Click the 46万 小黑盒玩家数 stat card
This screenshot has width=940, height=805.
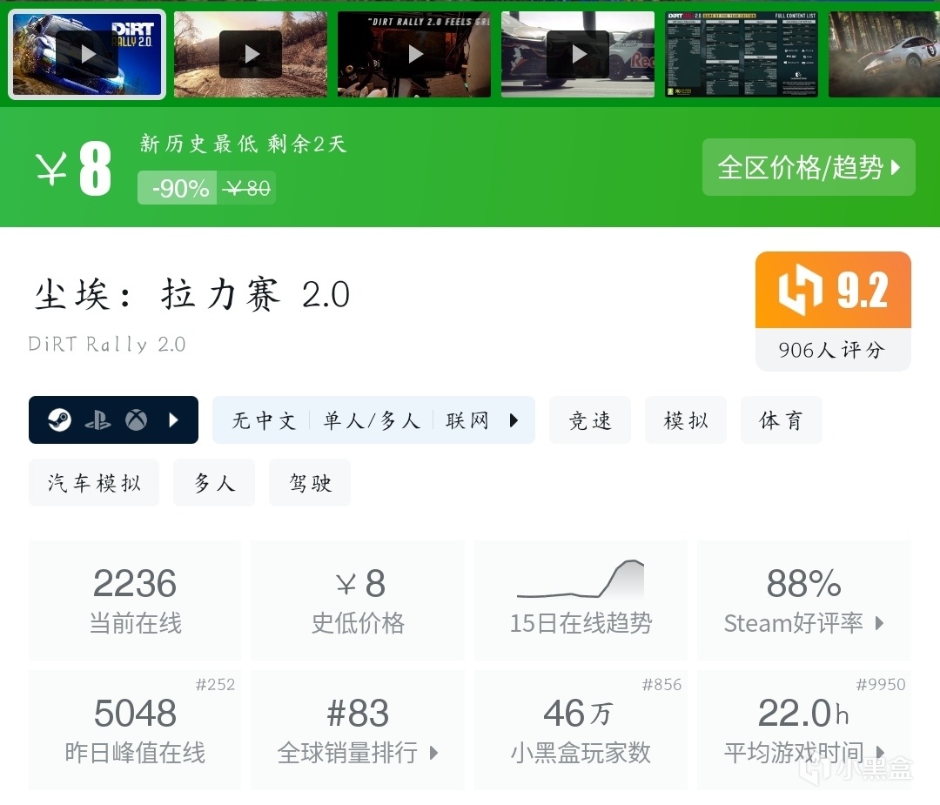(581, 730)
